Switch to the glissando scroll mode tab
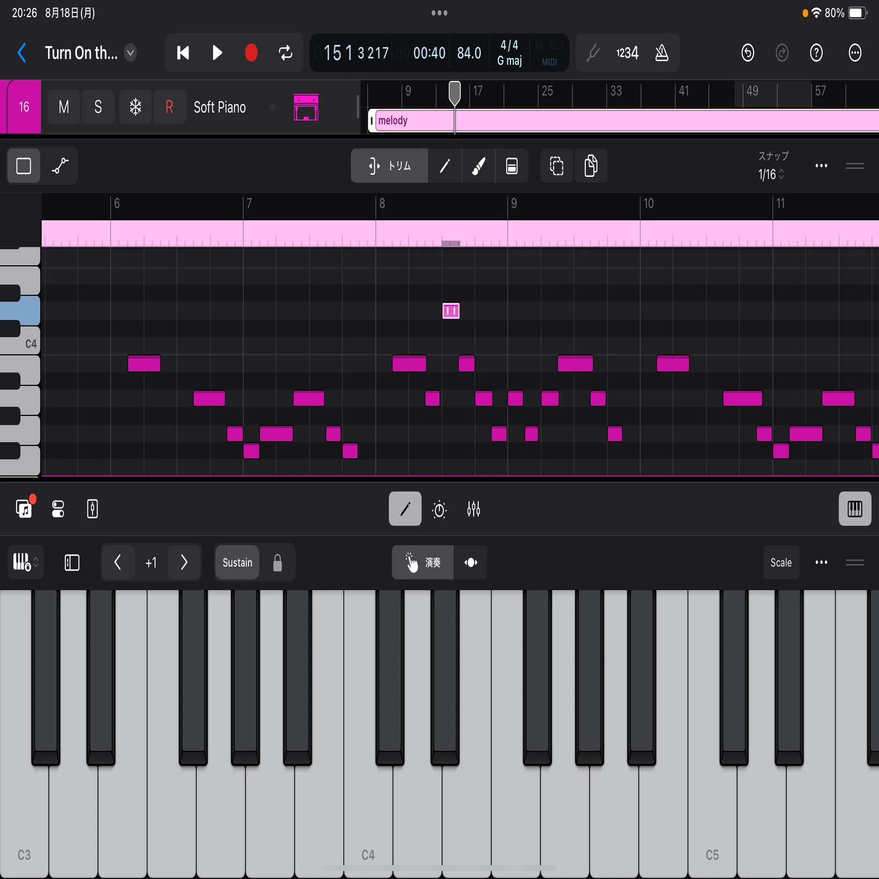Viewport: 879px width, 879px height. click(471, 562)
